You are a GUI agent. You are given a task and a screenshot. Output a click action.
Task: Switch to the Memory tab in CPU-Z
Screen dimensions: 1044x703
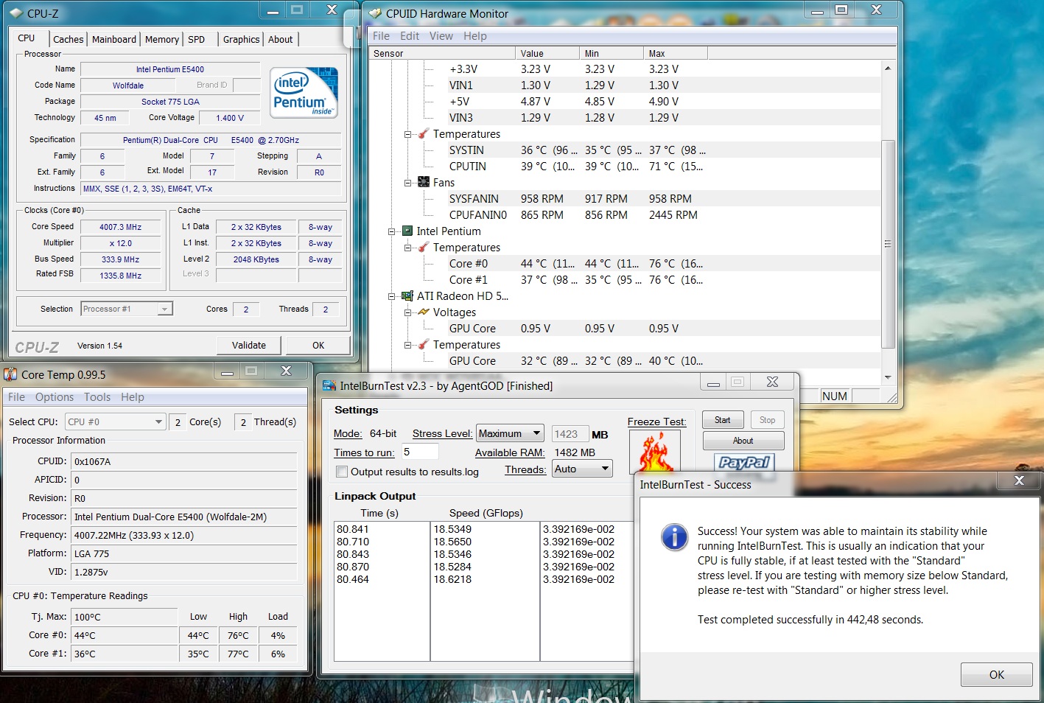[x=162, y=40]
